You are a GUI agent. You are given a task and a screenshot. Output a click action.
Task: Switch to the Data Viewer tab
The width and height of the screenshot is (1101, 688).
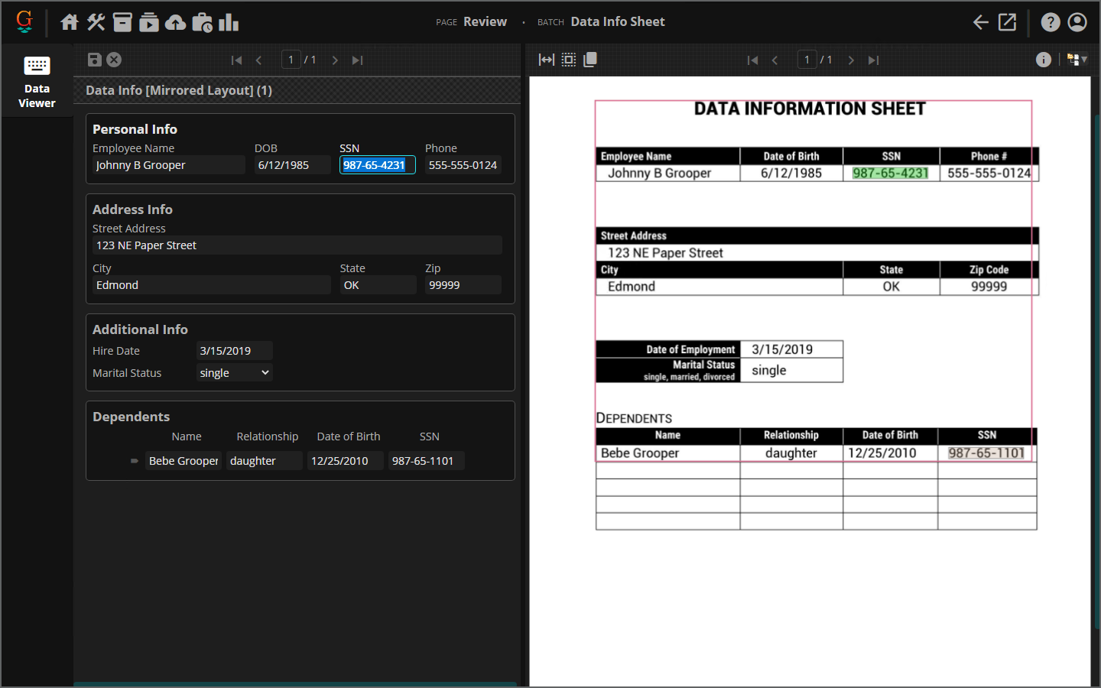37,82
